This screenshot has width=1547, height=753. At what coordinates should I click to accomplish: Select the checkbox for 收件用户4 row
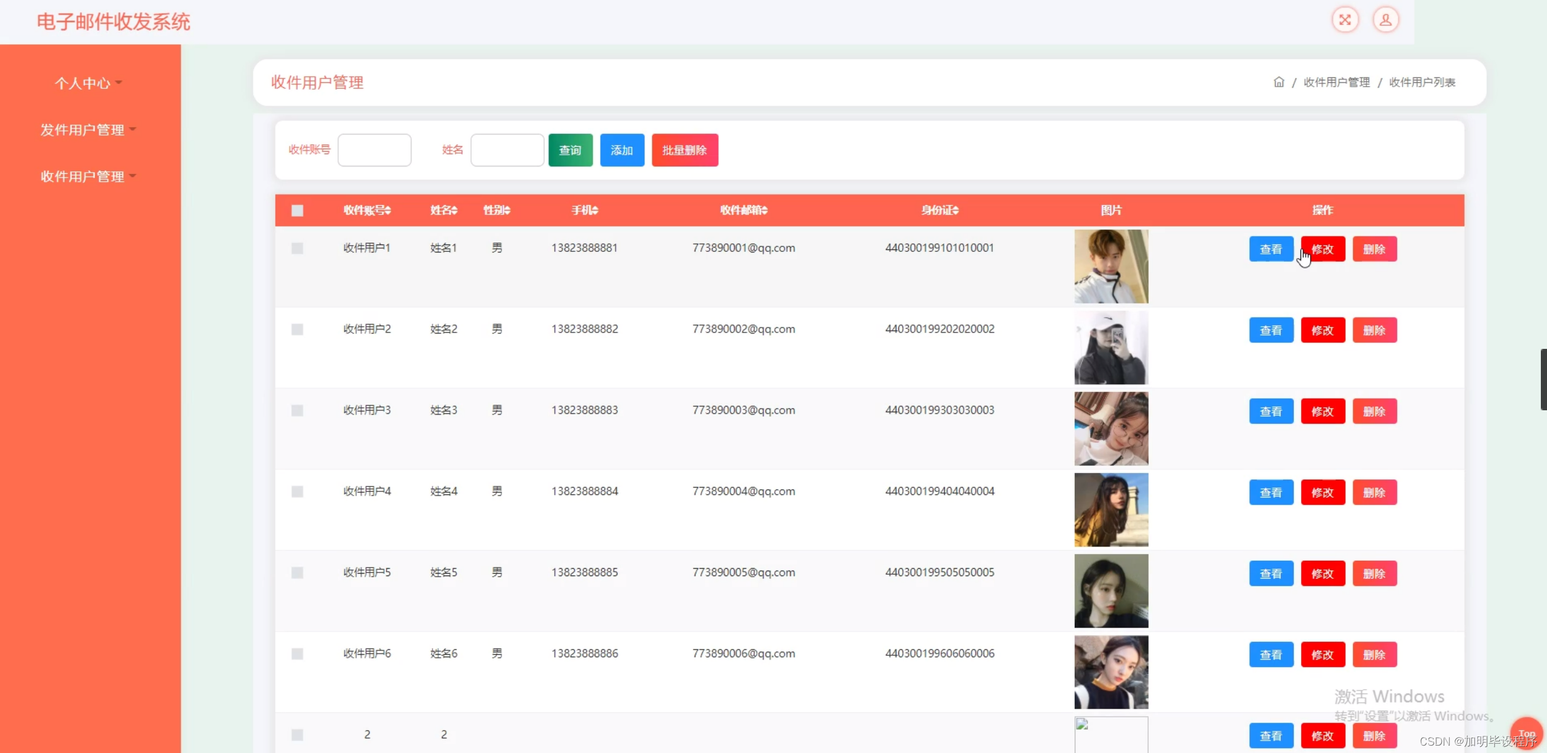pos(297,491)
